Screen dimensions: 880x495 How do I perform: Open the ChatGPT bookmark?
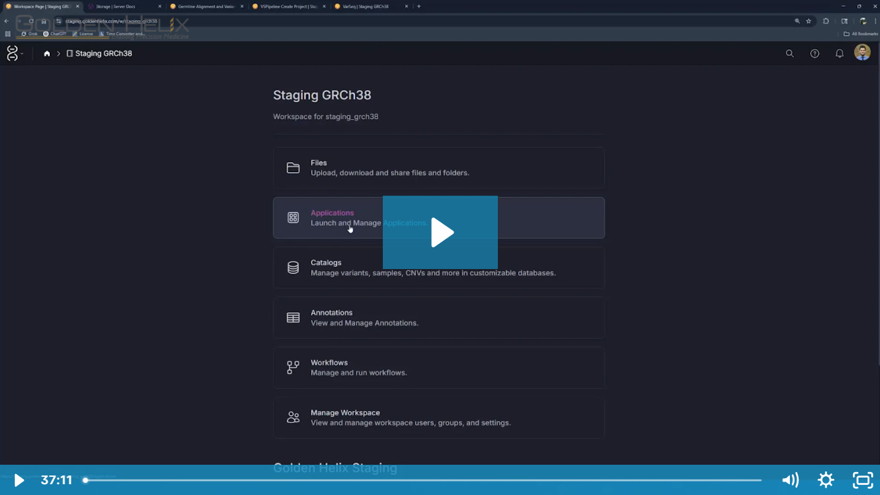pyautogui.click(x=55, y=34)
